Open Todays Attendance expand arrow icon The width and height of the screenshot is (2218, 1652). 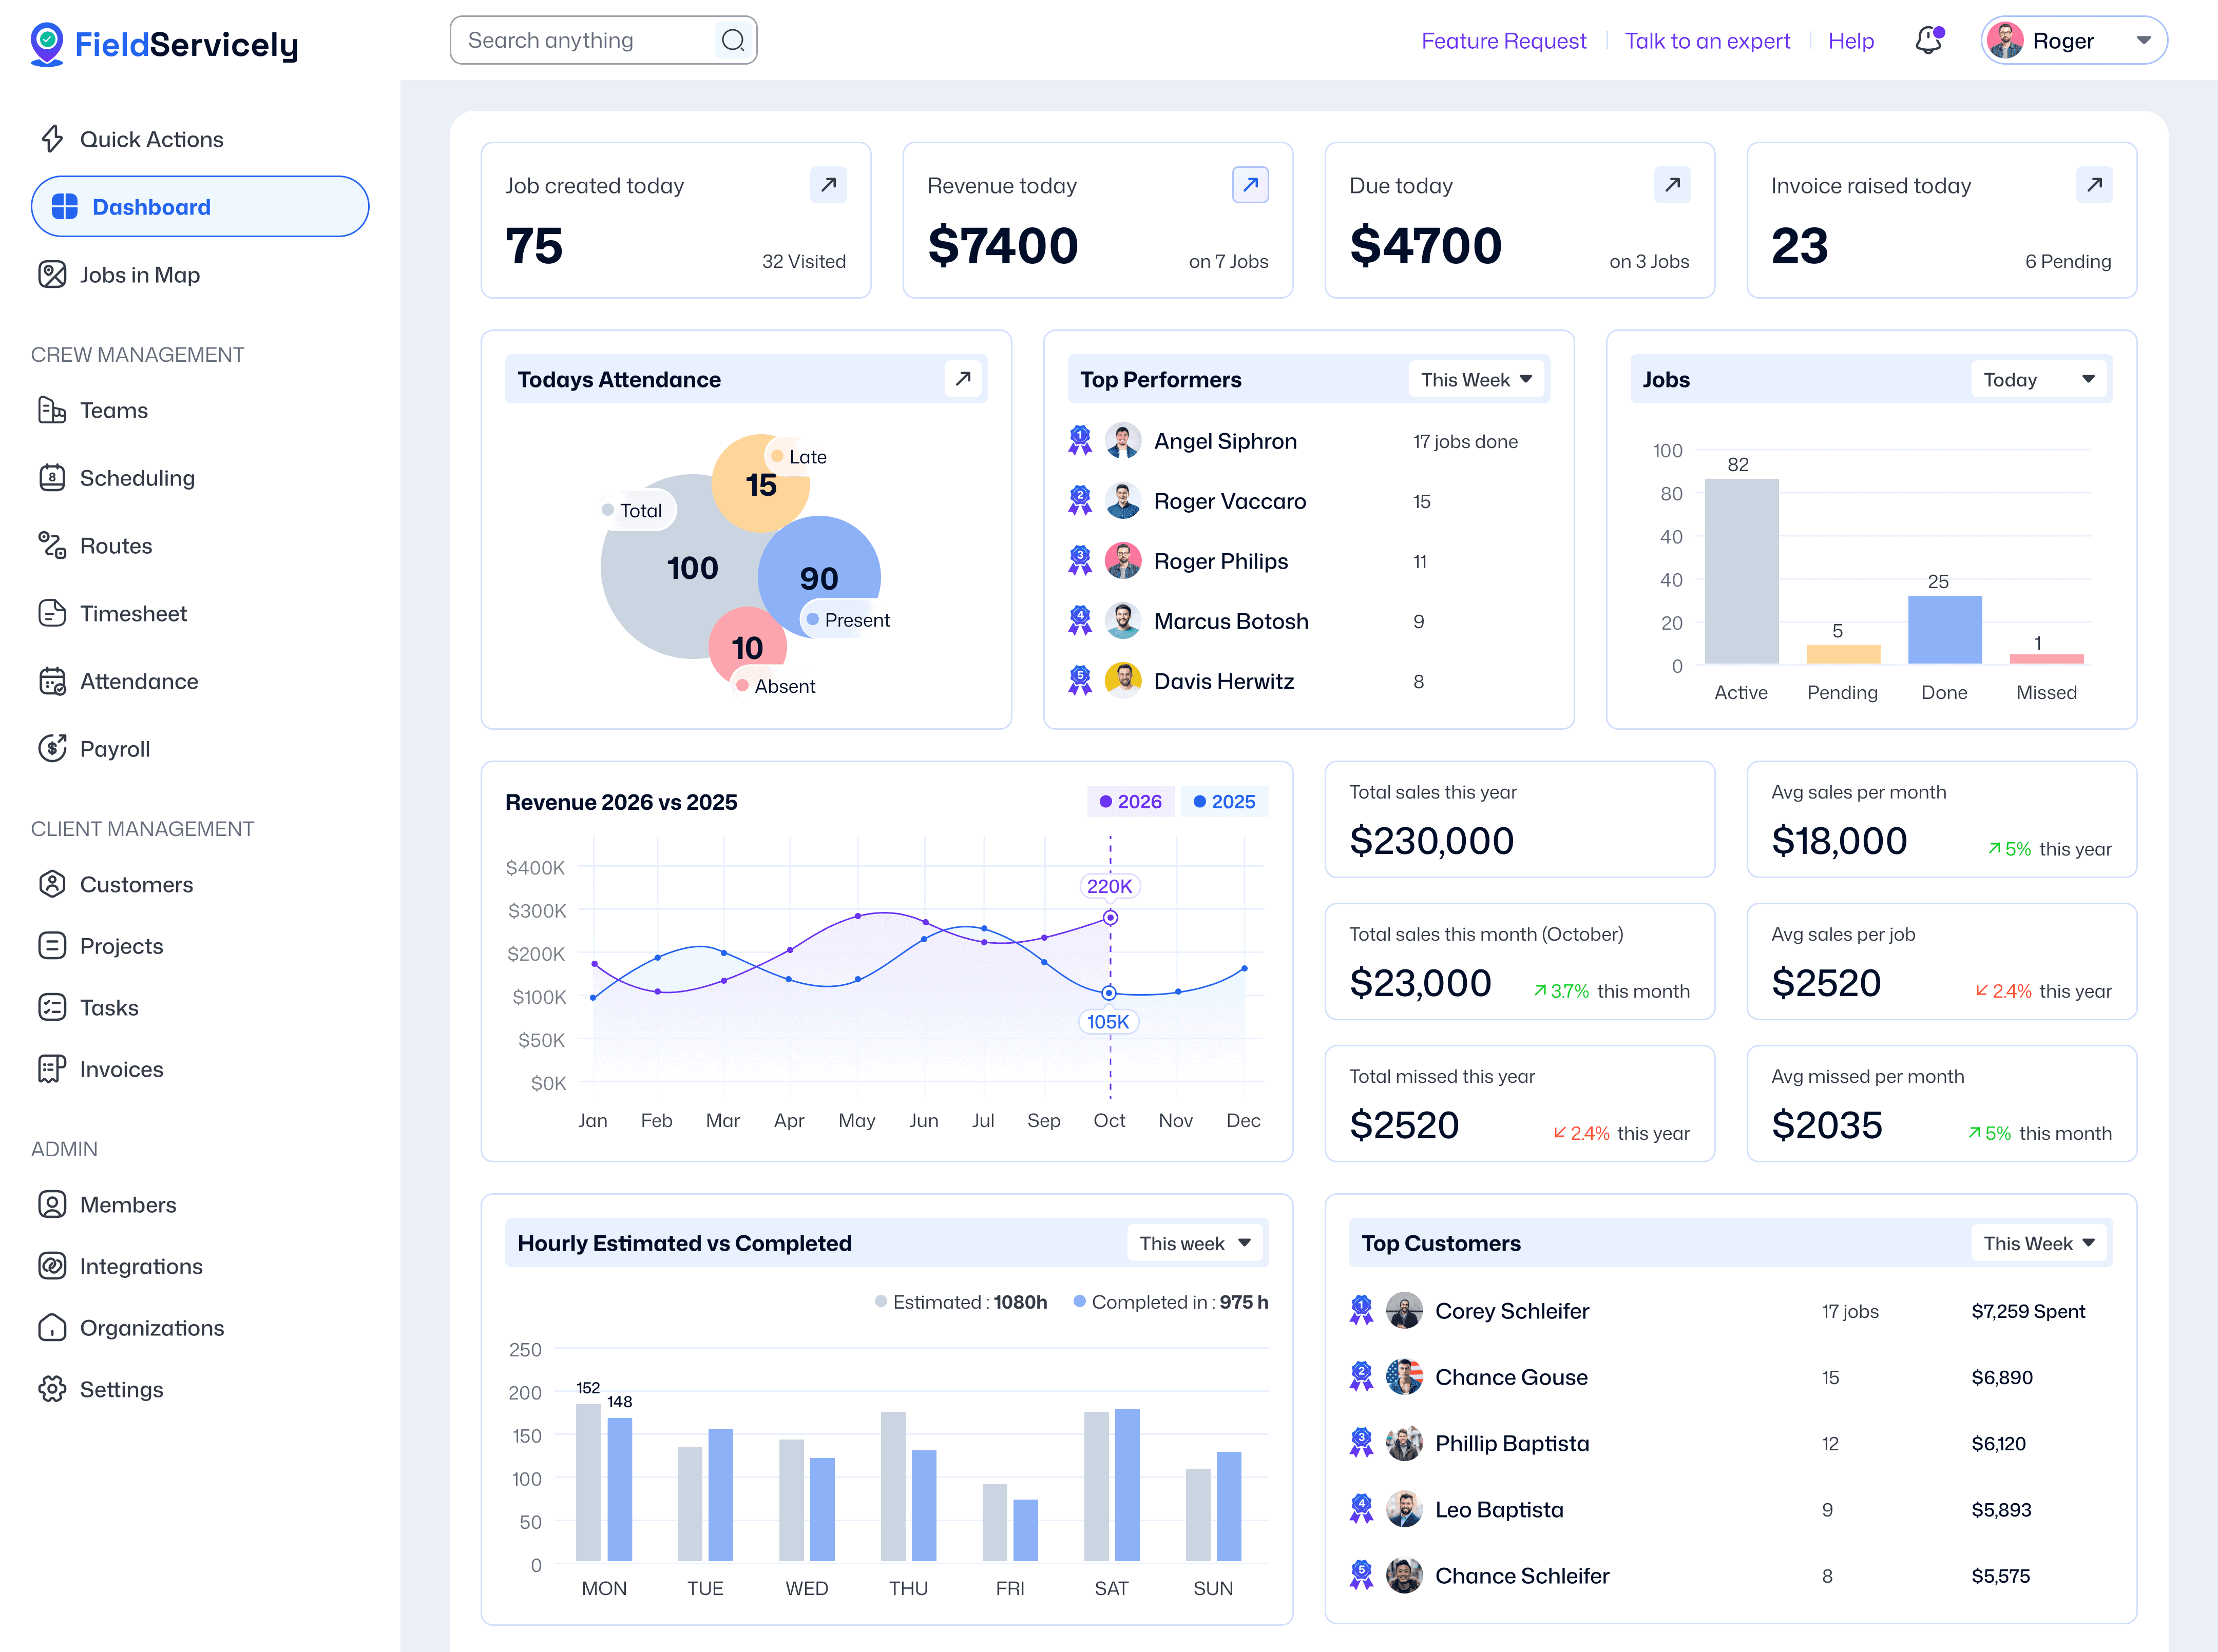point(963,379)
